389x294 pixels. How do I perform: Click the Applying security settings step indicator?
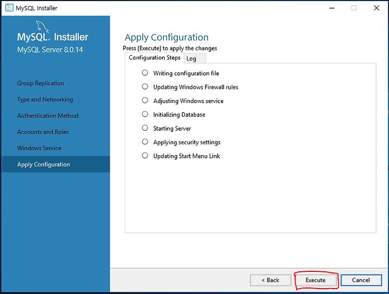pyautogui.click(x=145, y=142)
